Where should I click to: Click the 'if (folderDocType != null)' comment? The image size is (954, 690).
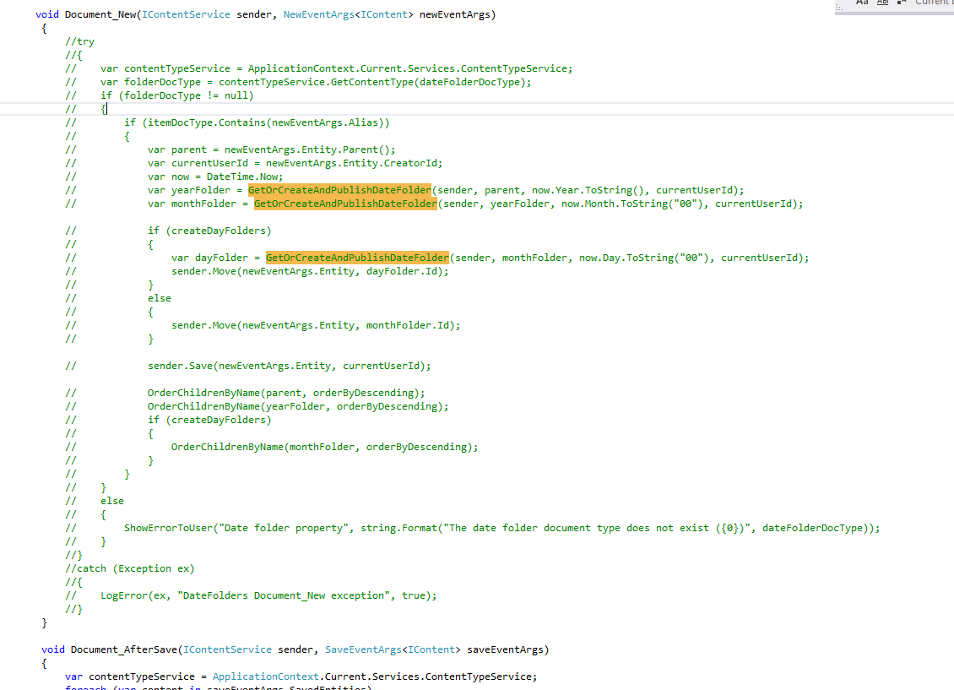(177, 95)
